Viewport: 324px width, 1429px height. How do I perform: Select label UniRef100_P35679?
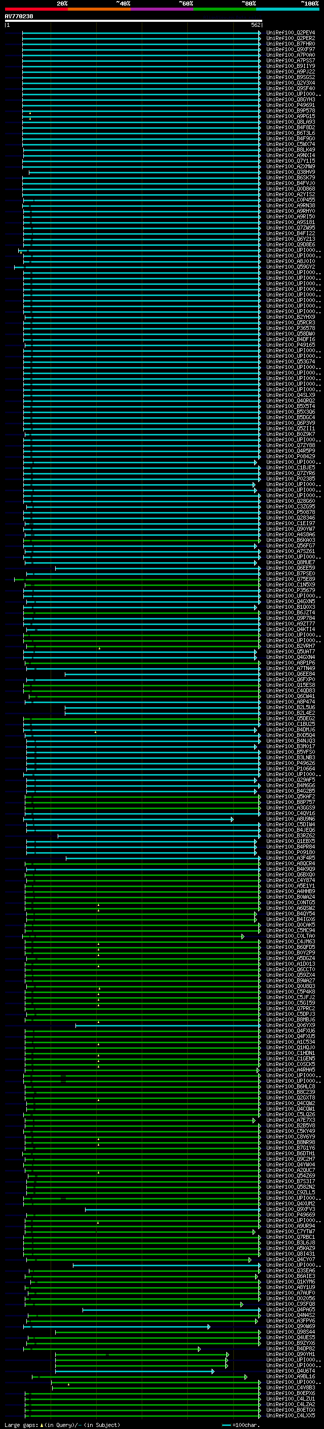pos(291,590)
